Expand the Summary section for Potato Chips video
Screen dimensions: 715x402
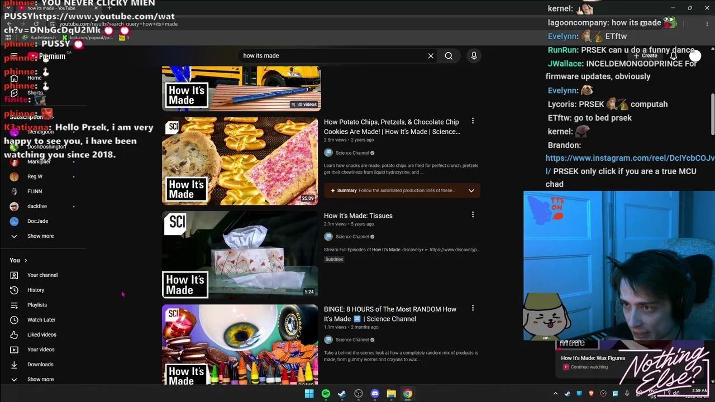402,190
